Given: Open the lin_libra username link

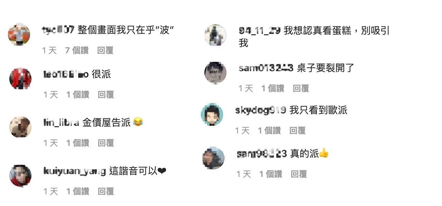Looking at the screenshot, I should (61, 122).
